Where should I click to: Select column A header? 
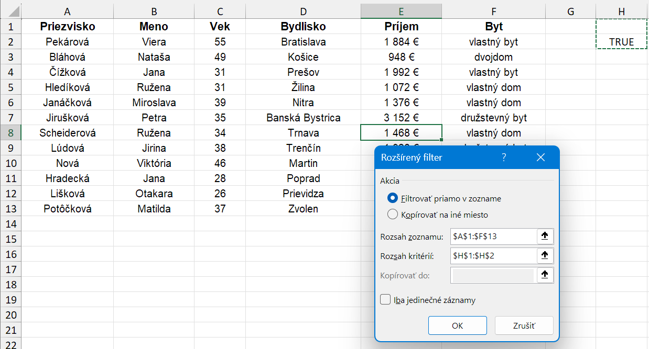[x=67, y=12]
